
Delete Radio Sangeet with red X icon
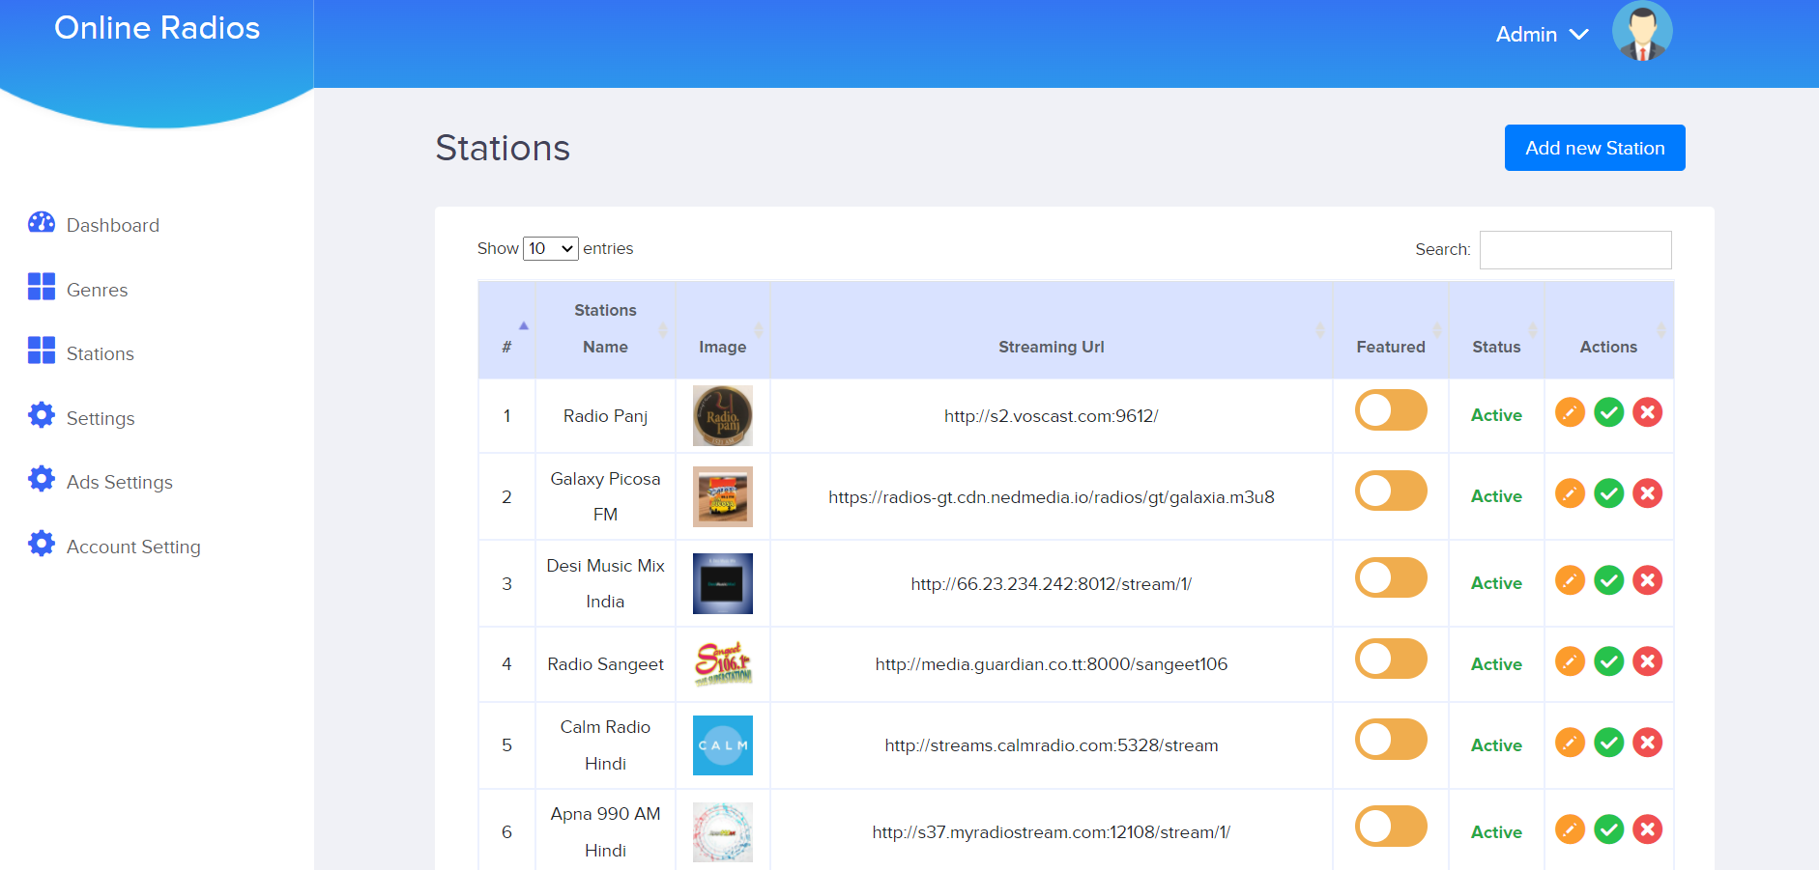1647,661
